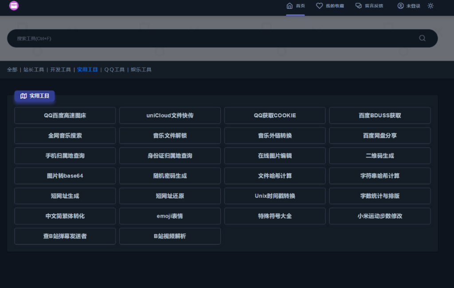Screen dimensions: 454x288
Task: Open 中文简繁体转化 tool
Action: pyautogui.click(x=65, y=216)
